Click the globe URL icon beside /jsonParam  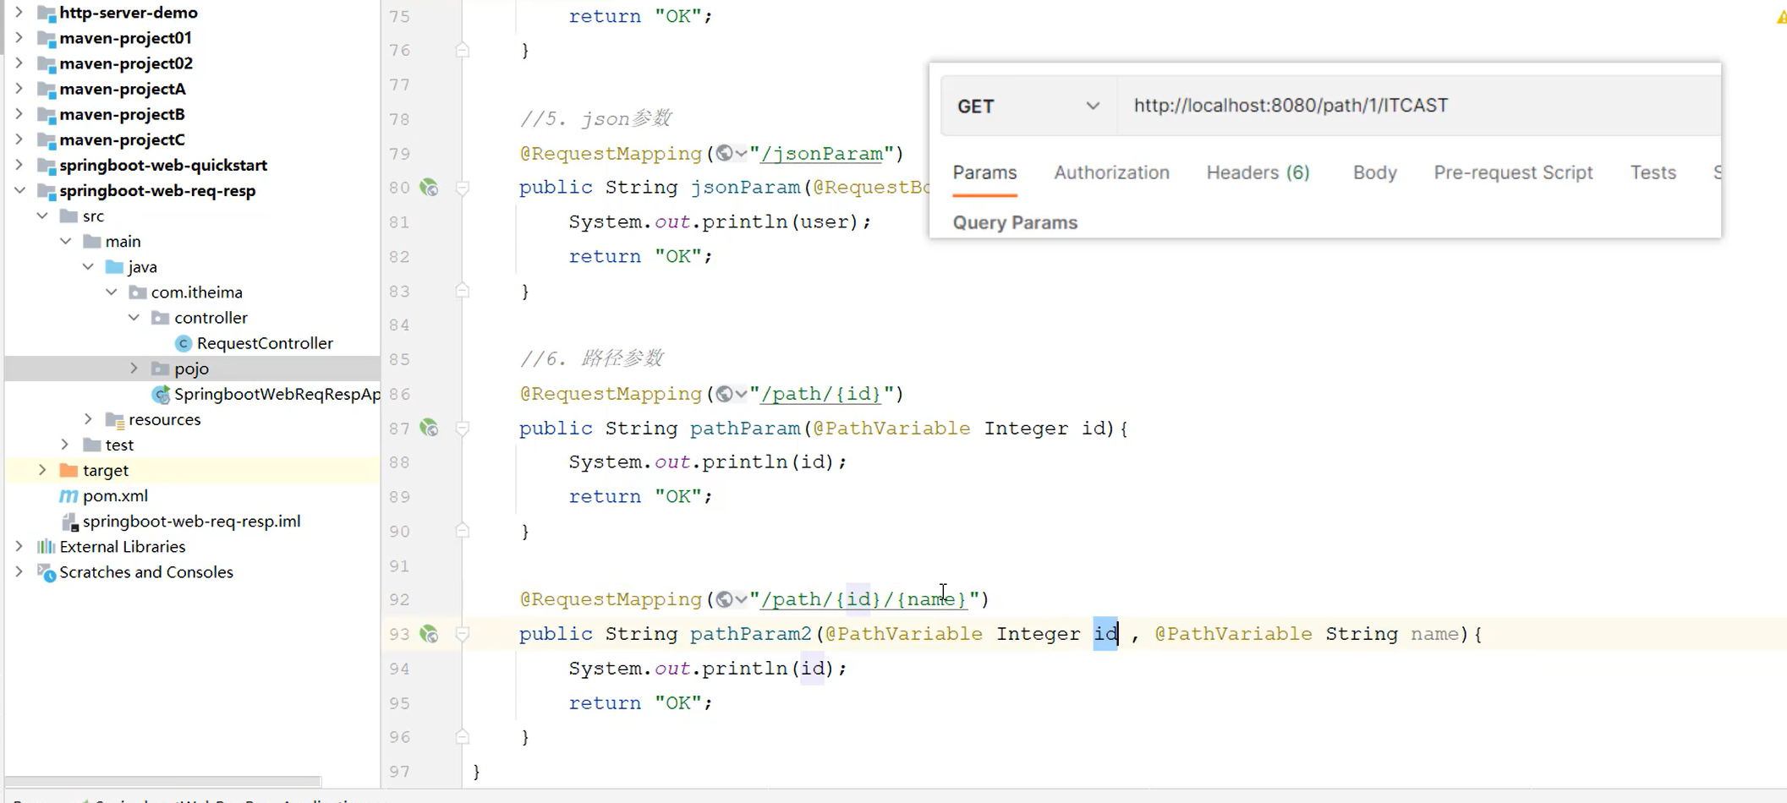[724, 154]
